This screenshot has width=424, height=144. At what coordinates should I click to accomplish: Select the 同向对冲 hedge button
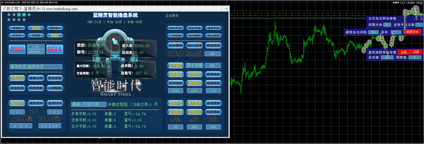(x=17, y=103)
